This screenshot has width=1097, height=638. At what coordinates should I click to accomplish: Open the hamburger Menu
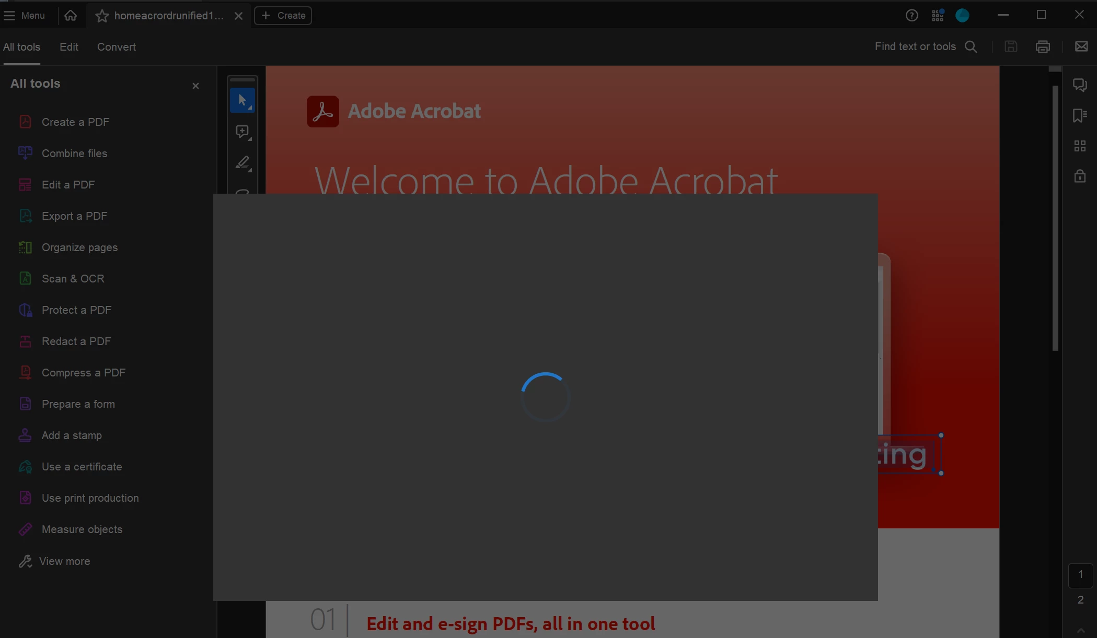tap(24, 16)
